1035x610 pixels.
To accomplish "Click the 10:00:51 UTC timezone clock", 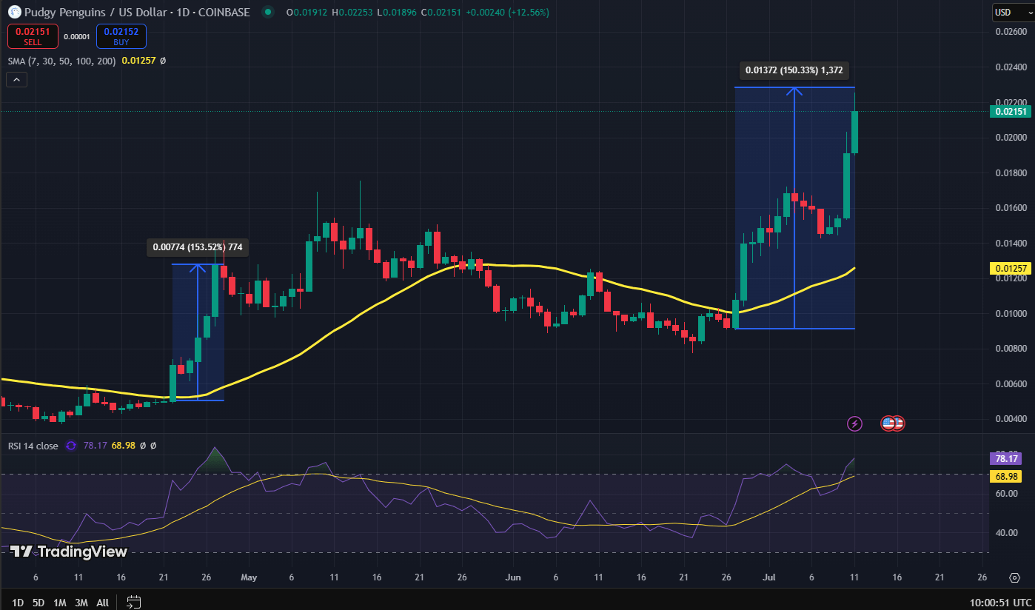I will coord(999,603).
